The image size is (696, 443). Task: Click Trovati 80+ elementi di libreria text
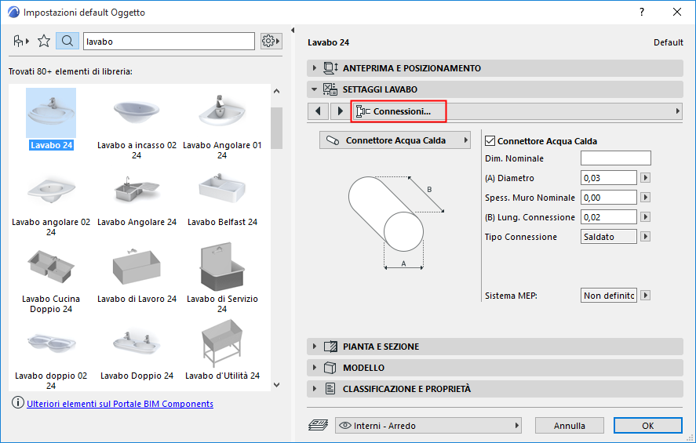[70, 71]
